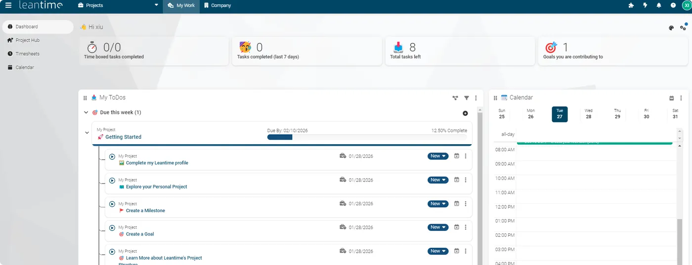The width and height of the screenshot is (692, 265).
Task: Click the Getting Started milestone link
Action: [123, 137]
